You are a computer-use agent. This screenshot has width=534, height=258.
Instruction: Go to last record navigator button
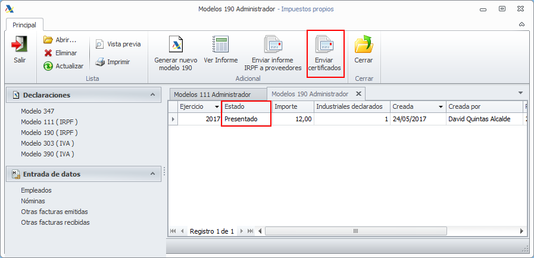tap(250, 231)
